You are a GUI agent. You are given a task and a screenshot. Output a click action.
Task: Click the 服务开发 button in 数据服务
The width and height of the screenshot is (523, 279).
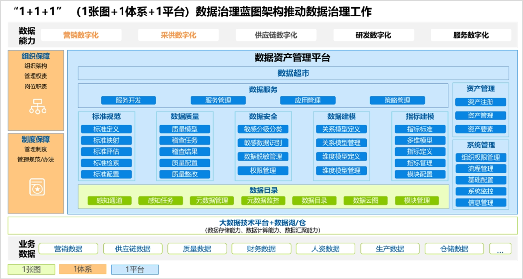[x=128, y=101]
